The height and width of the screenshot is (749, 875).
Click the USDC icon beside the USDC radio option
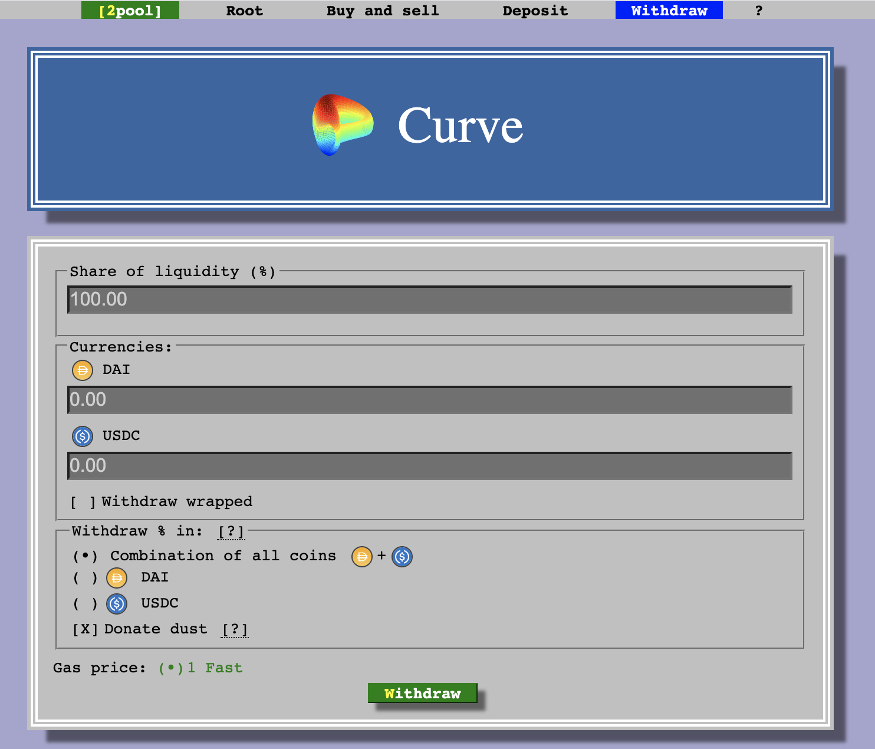[116, 603]
